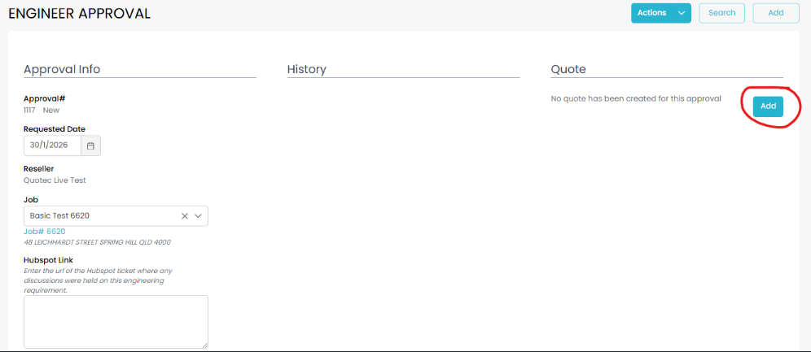Screen dimensions: 811x352
Task: Open the Job# 6620 link
Action: click(44, 232)
